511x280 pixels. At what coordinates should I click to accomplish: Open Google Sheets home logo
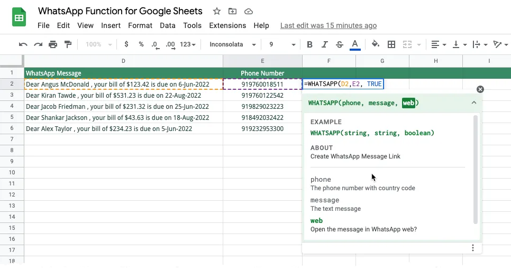click(20, 17)
